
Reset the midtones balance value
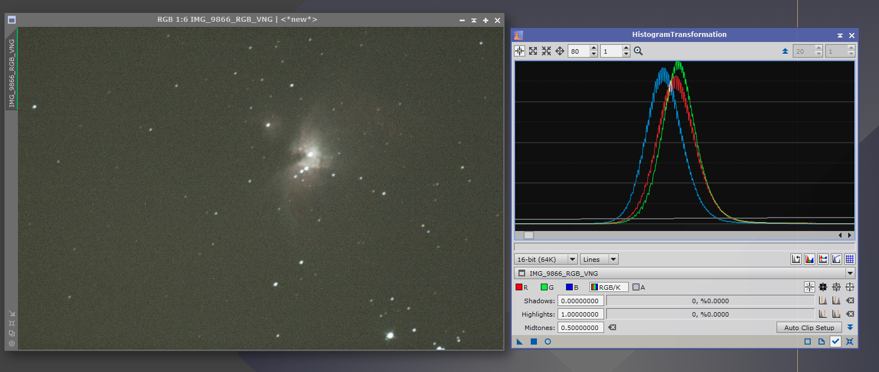[612, 328]
